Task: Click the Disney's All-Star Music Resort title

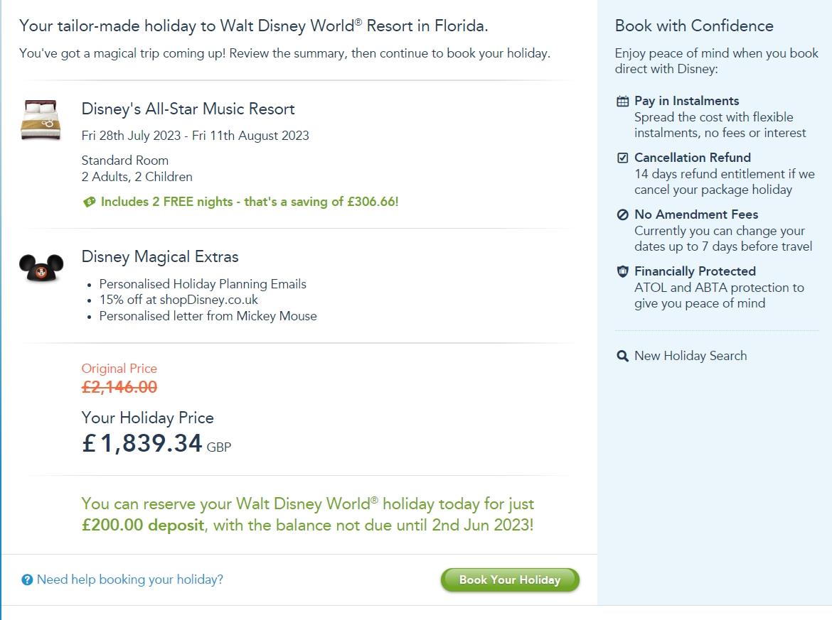Action: (188, 109)
